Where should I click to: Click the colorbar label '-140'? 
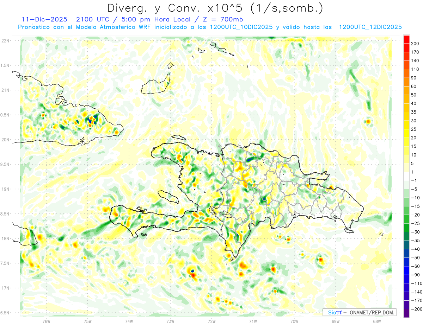click(417, 292)
